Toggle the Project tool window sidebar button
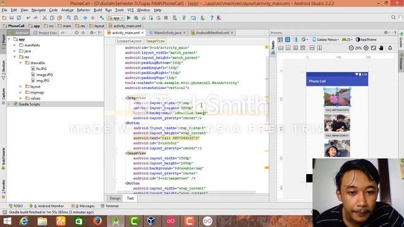The width and height of the screenshot is (404, 227). tap(3, 42)
